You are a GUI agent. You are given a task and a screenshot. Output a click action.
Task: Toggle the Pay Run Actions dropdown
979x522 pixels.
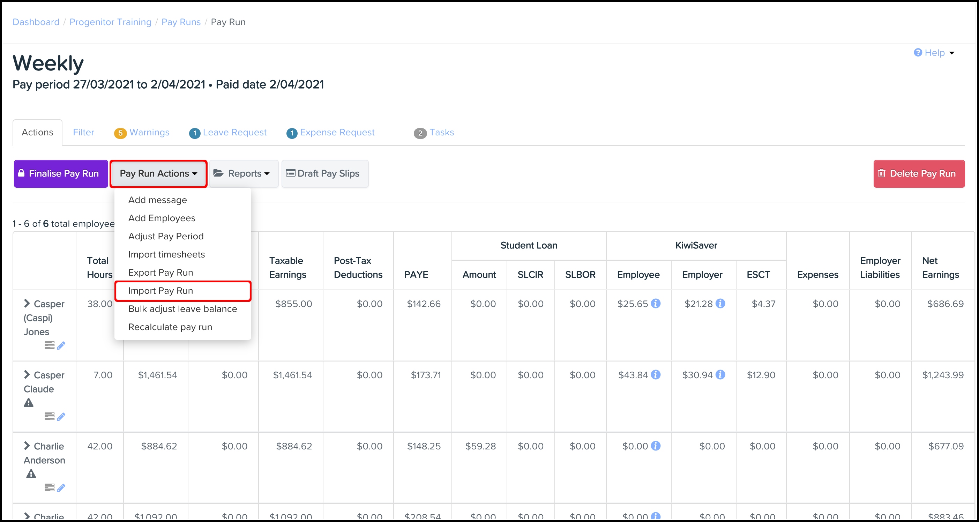click(158, 174)
